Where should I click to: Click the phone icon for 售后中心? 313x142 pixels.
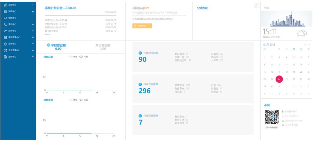pos(5,24)
